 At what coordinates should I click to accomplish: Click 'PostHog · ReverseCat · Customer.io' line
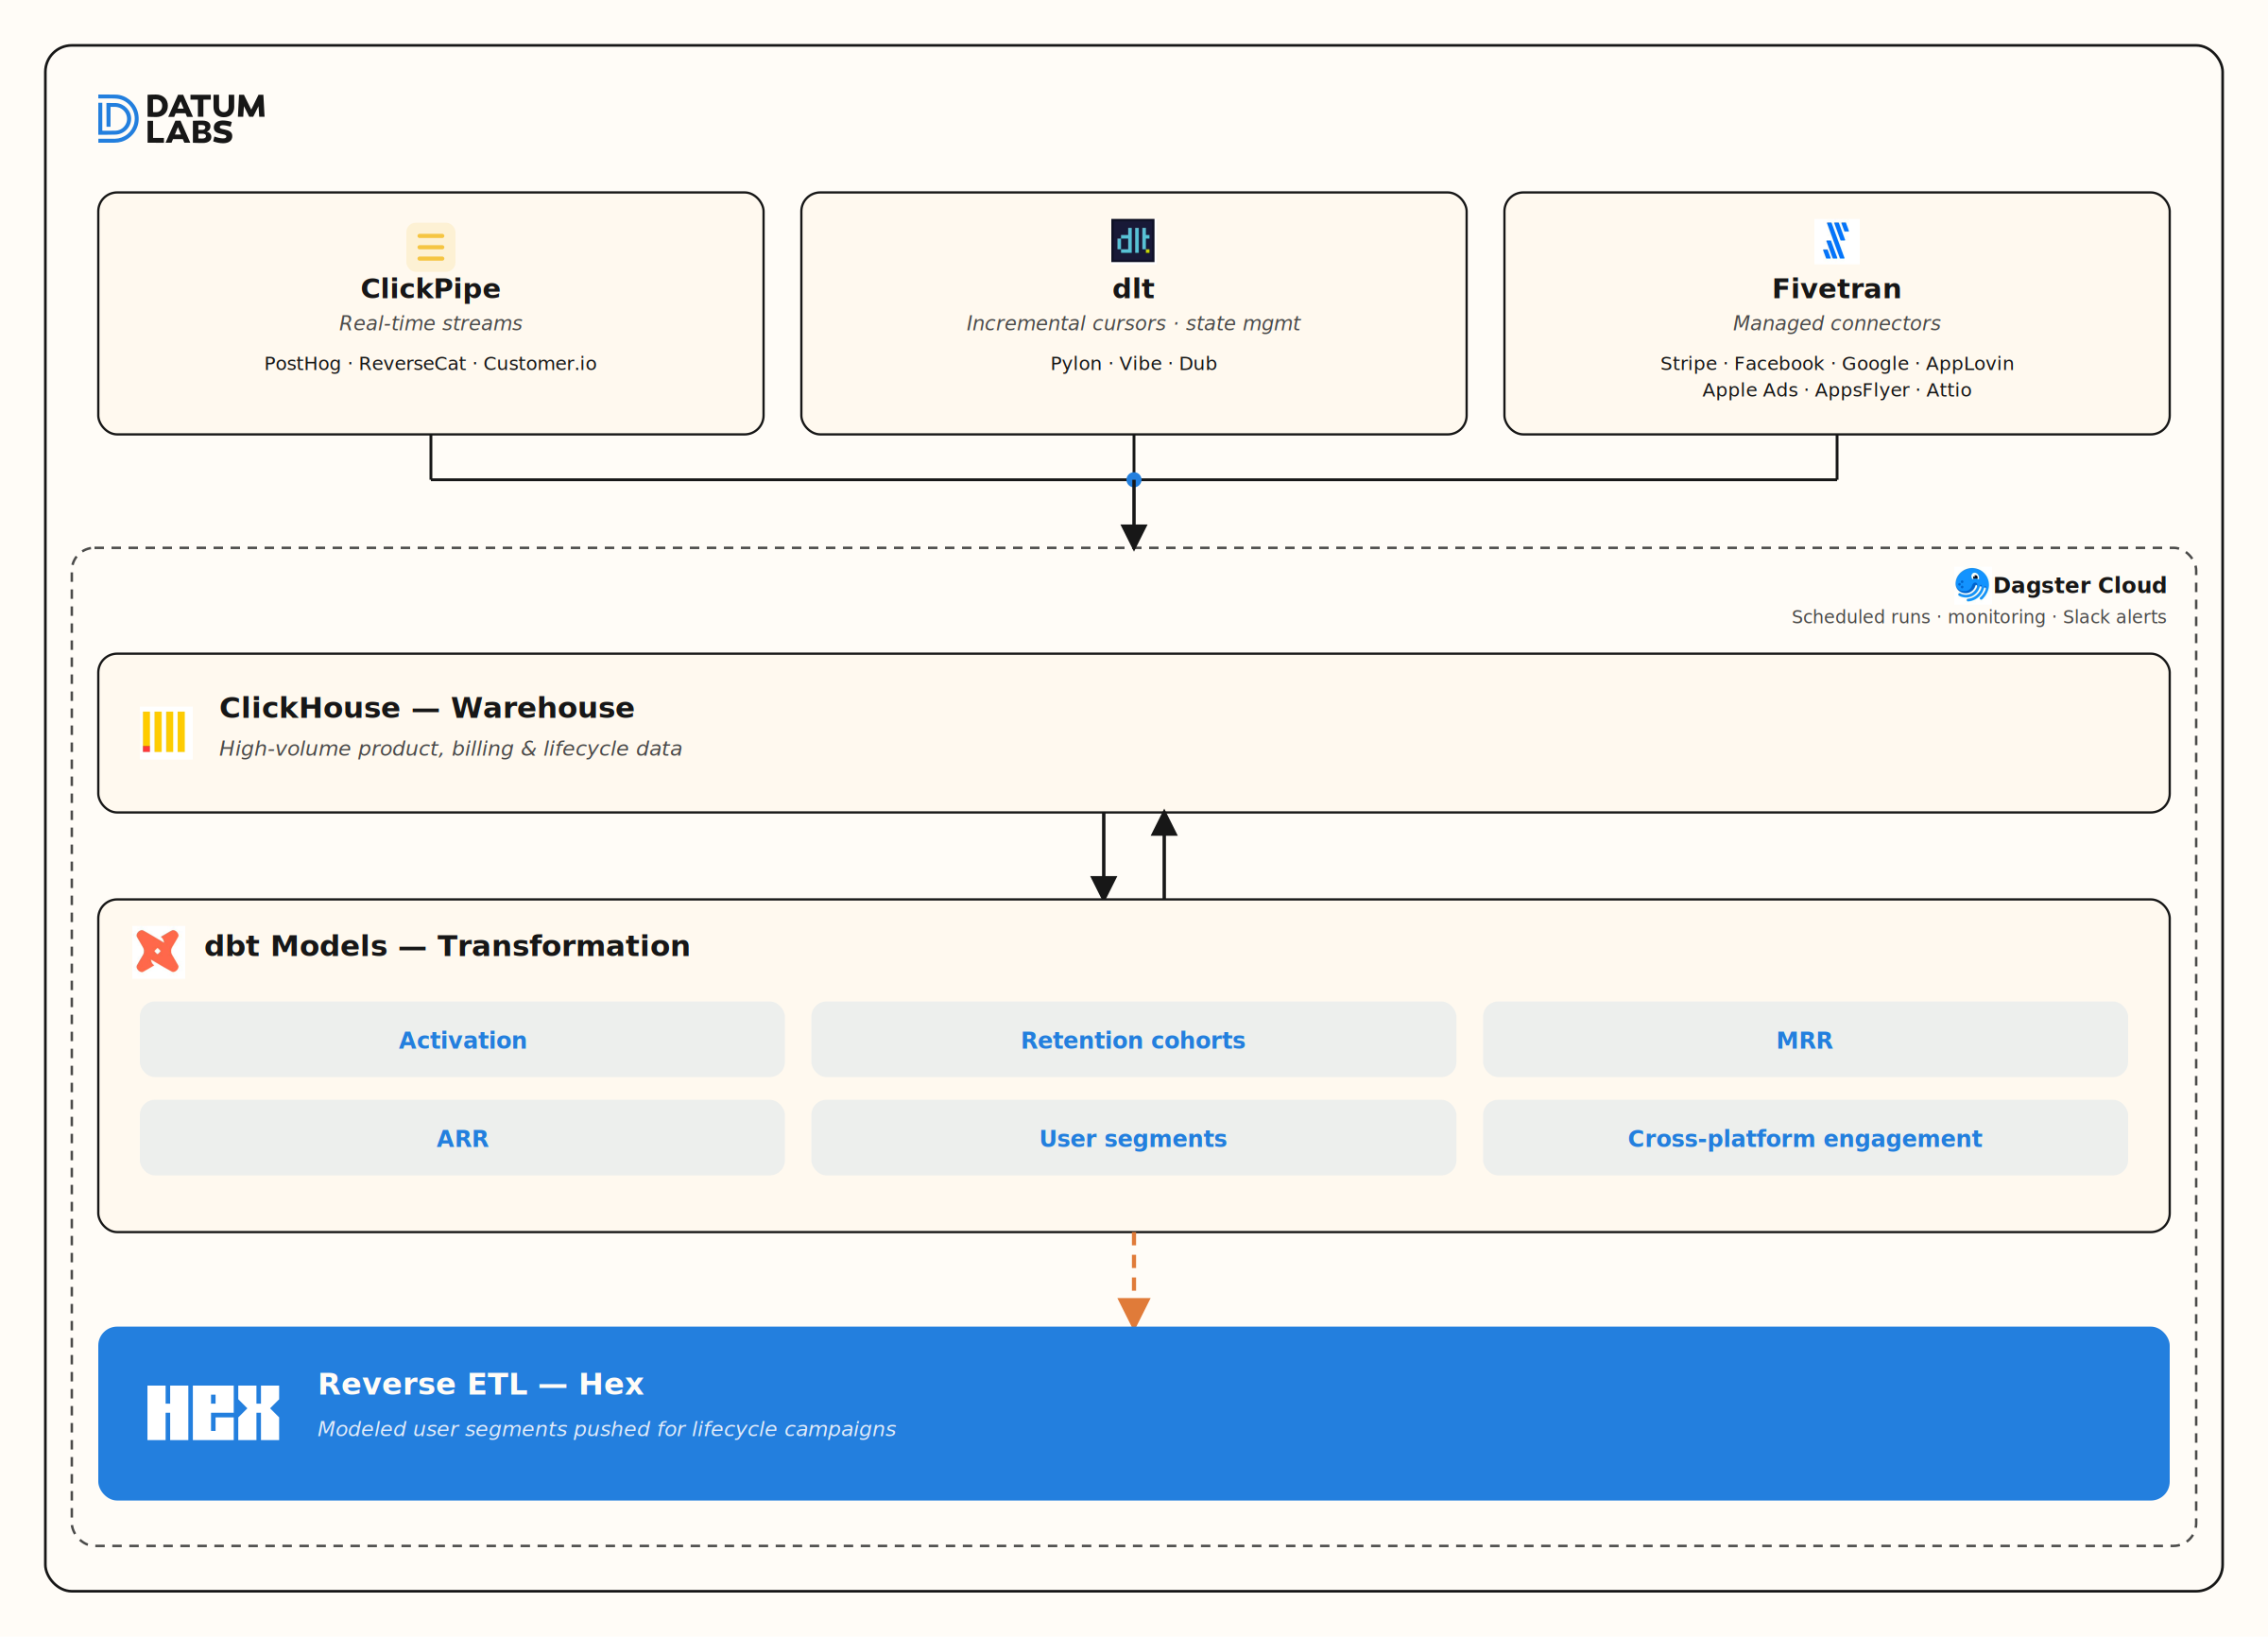tap(431, 363)
